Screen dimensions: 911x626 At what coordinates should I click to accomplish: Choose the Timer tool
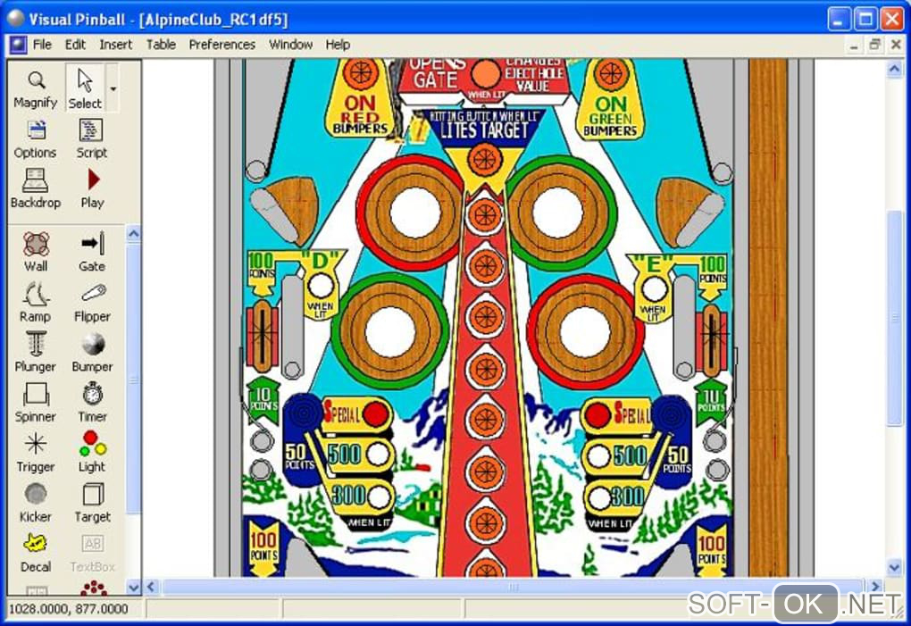coord(92,403)
